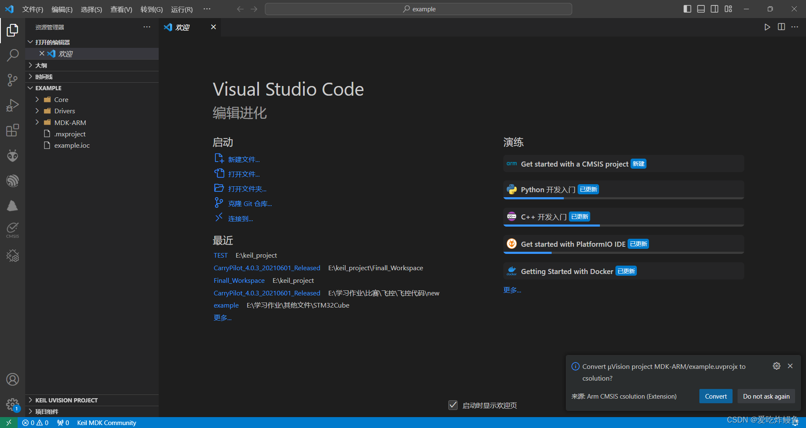Viewport: 806px width, 428px height.
Task: Dismiss the Convert µVision notification
Action: click(x=790, y=366)
